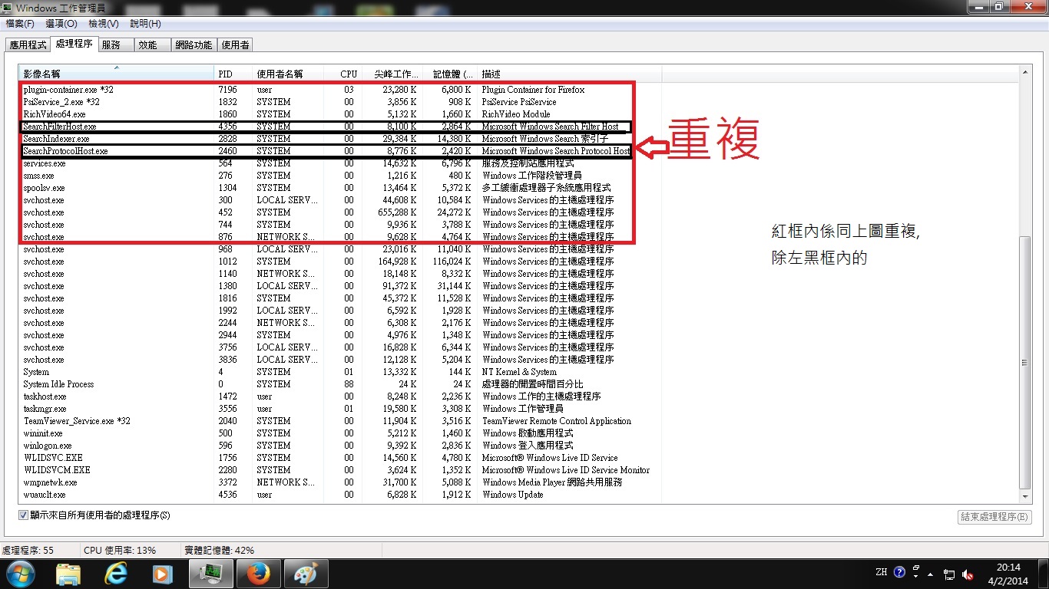Open Windows Explorer folder icon in taskbar
1049x589 pixels.
[x=68, y=574]
